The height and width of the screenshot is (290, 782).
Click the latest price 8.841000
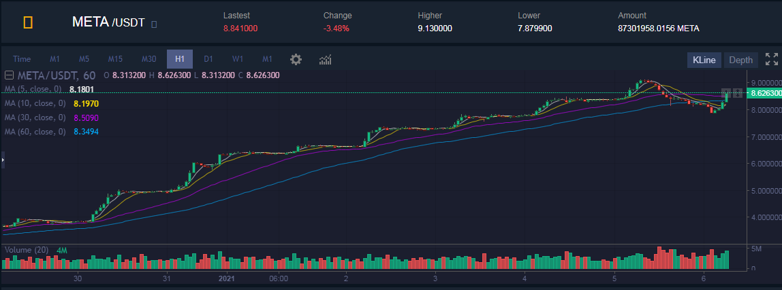(x=240, y=29)
